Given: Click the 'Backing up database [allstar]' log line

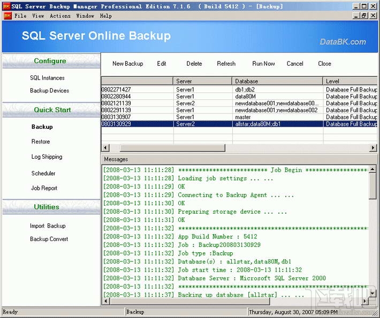Looking at the screenshot, I should [x=203, y=295].
